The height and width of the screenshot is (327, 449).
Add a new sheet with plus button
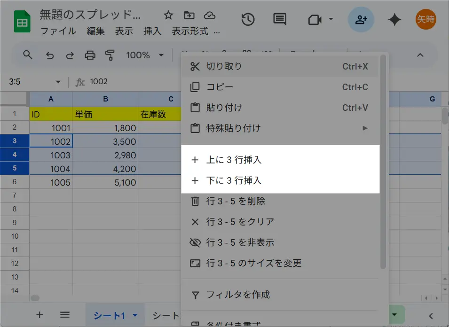(x=39, y=315)
